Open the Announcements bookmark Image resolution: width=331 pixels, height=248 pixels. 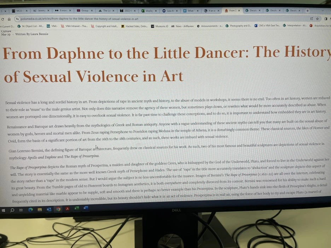[x=210, y=26]
